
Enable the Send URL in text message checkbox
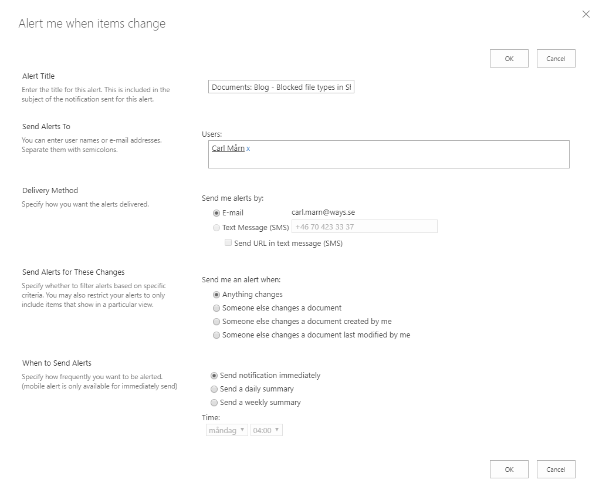(228, 242)
